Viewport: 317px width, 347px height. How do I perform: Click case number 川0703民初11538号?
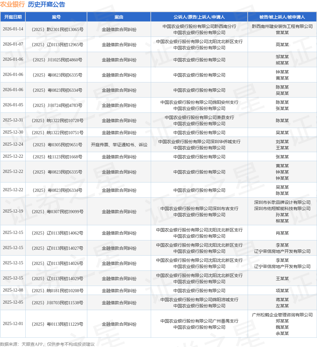coord(58,303)
